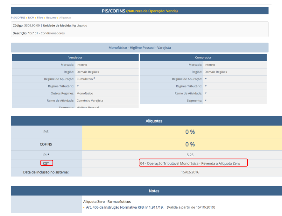Click Comprador Regime Tributário asterisk
282x216 pixels.
tap(206, 86)
